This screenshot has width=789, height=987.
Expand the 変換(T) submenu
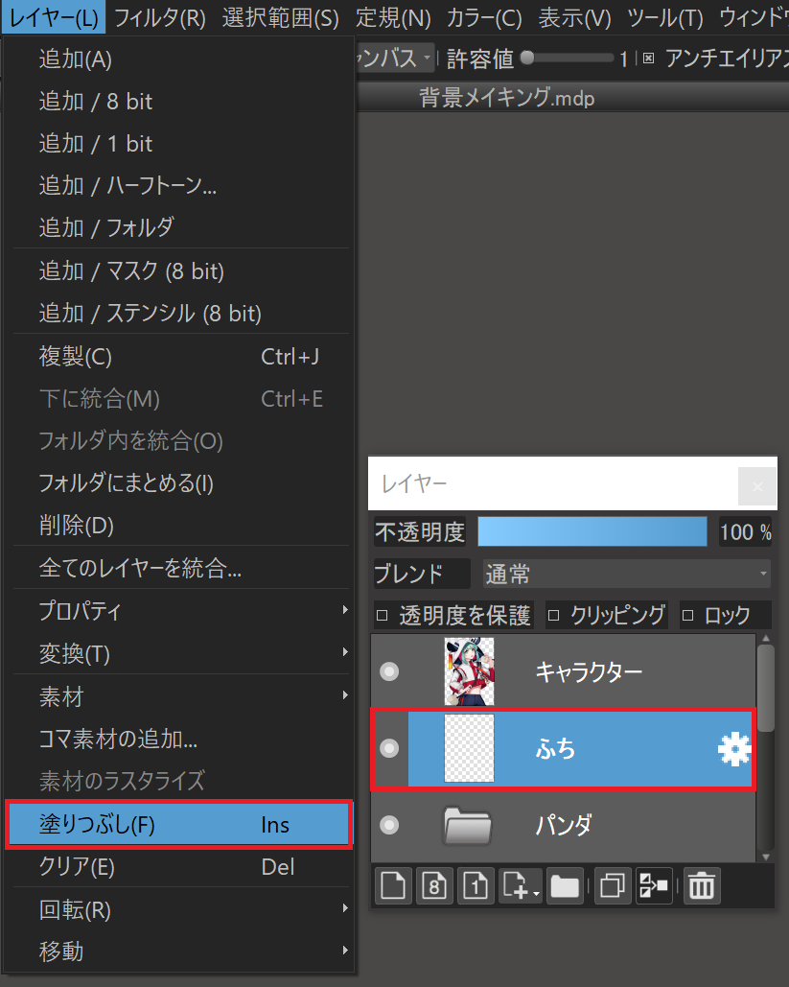(x=180, y=654)
